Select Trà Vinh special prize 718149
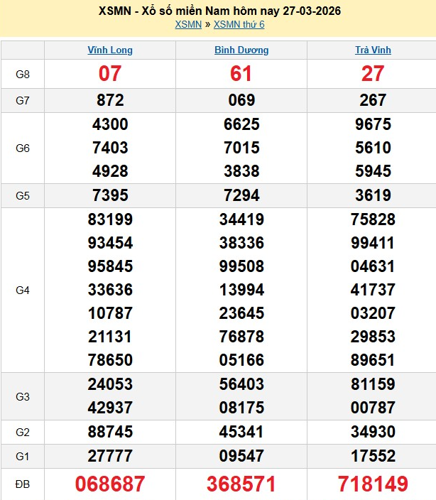Image resolution: width=436 pixels, height=500 pixels. click(x=373, y=484)
